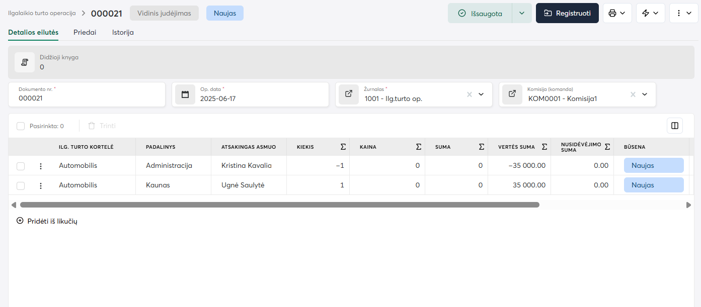
Task: Open the Komisija external link icon
Action: [512, 94]
